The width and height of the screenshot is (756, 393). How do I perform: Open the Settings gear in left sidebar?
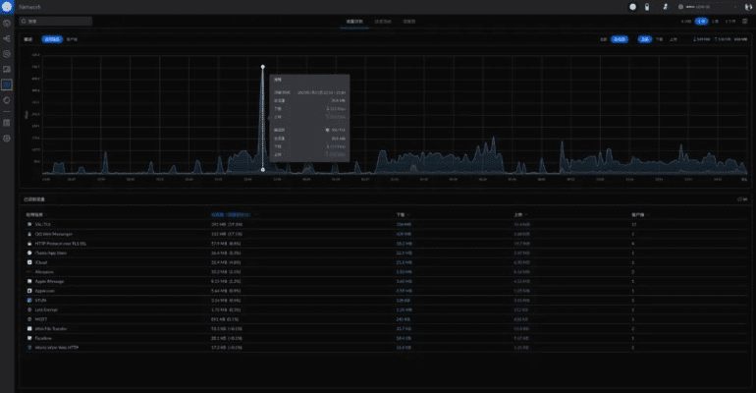(7, 139)
